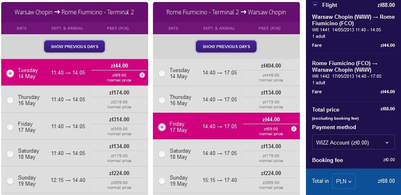Click the selected return Friday 17 May radio
The image size is (401, 195).
[162, 127]
